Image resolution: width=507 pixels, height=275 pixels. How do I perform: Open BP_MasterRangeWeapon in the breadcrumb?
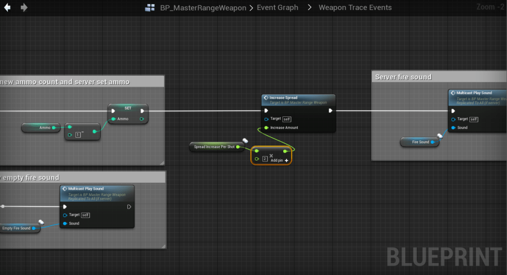pyautogui.click(x=203, y=8)
